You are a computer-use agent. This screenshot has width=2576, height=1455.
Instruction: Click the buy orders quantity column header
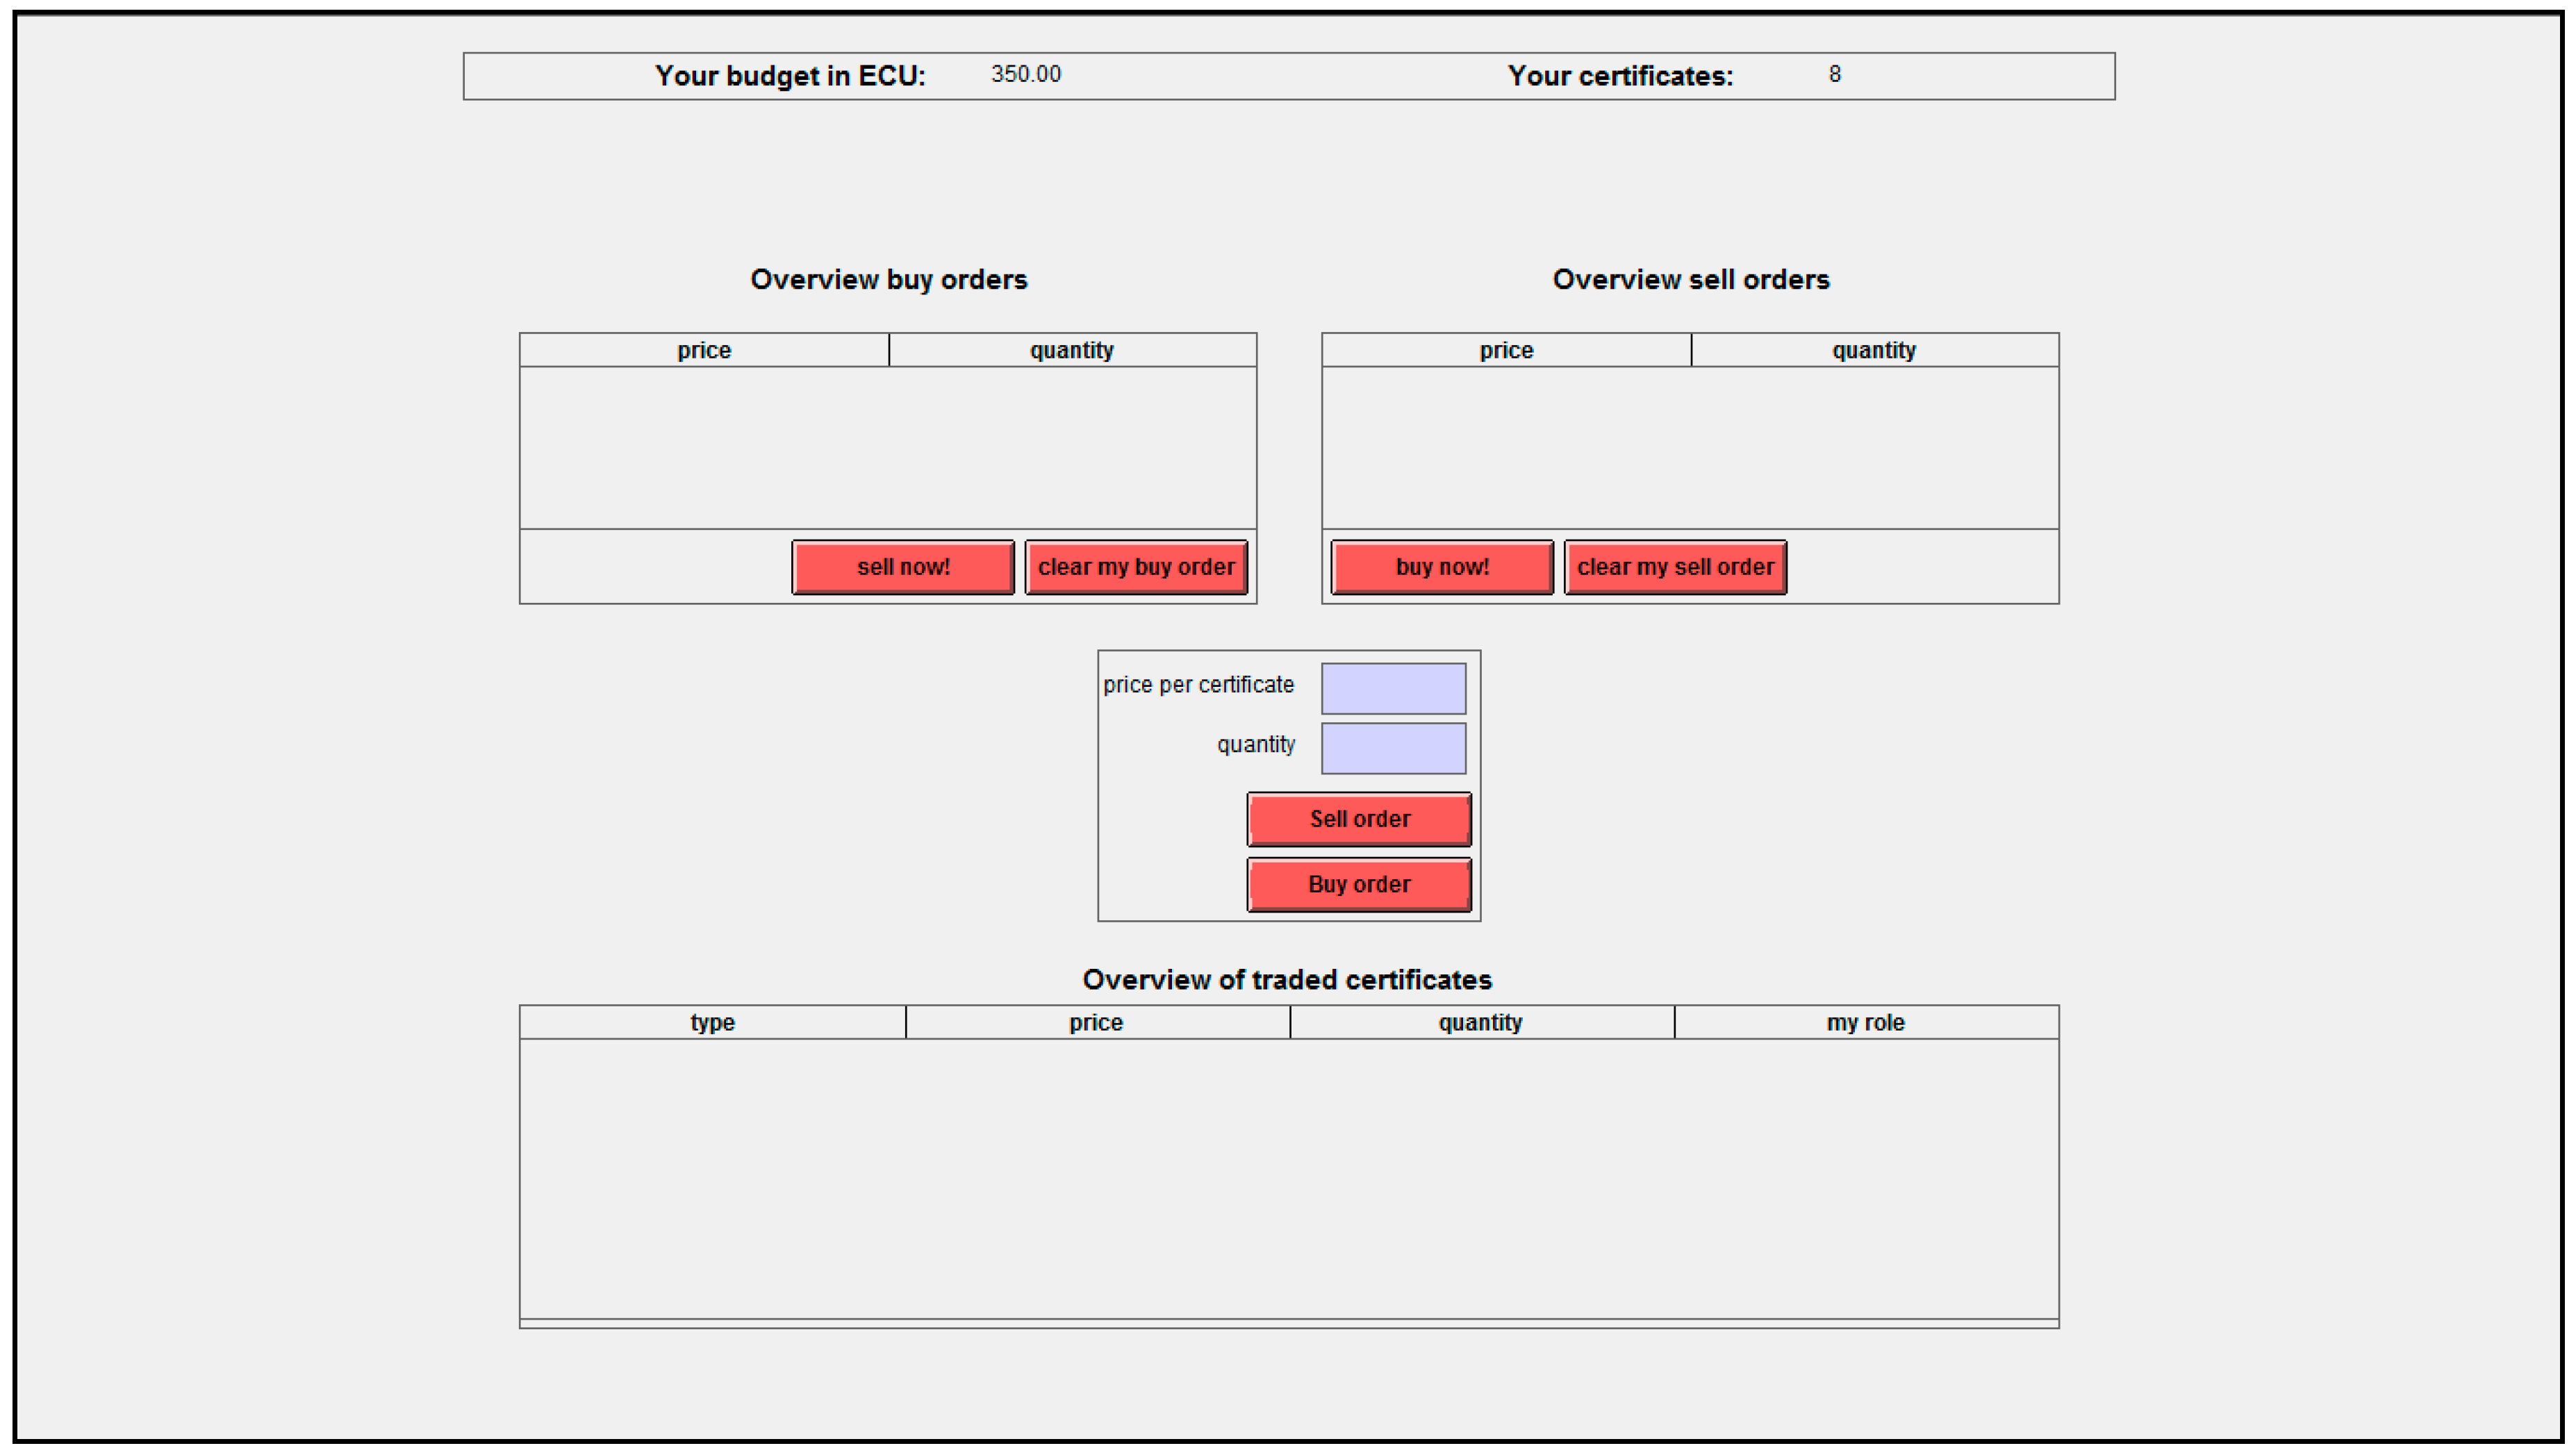pos(1071,350)
